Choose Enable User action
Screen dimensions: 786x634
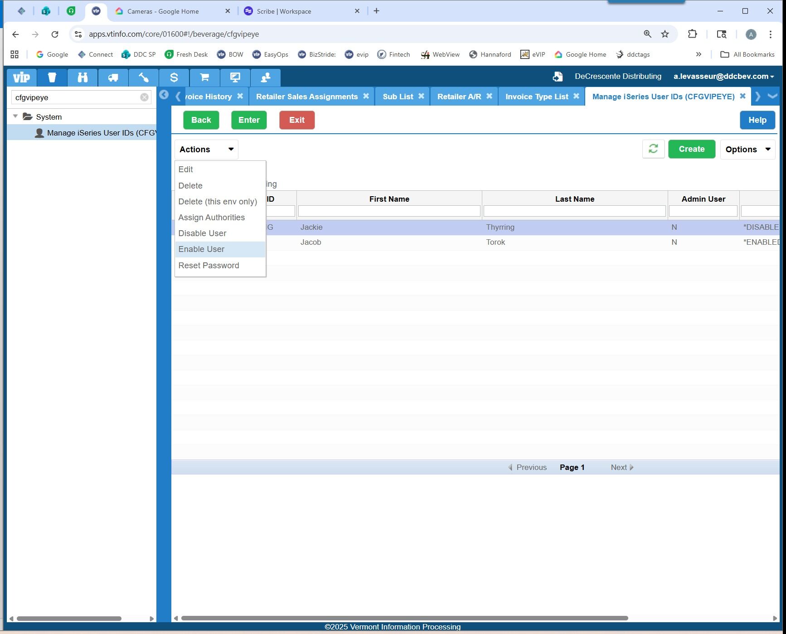click(x=220, y=249)
